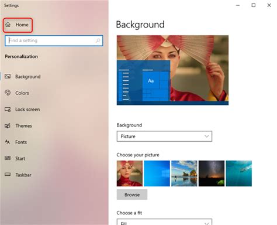This screenshot has height=225, width=277.
Task: Click the Home house icon
Action: tap(8, 25)
